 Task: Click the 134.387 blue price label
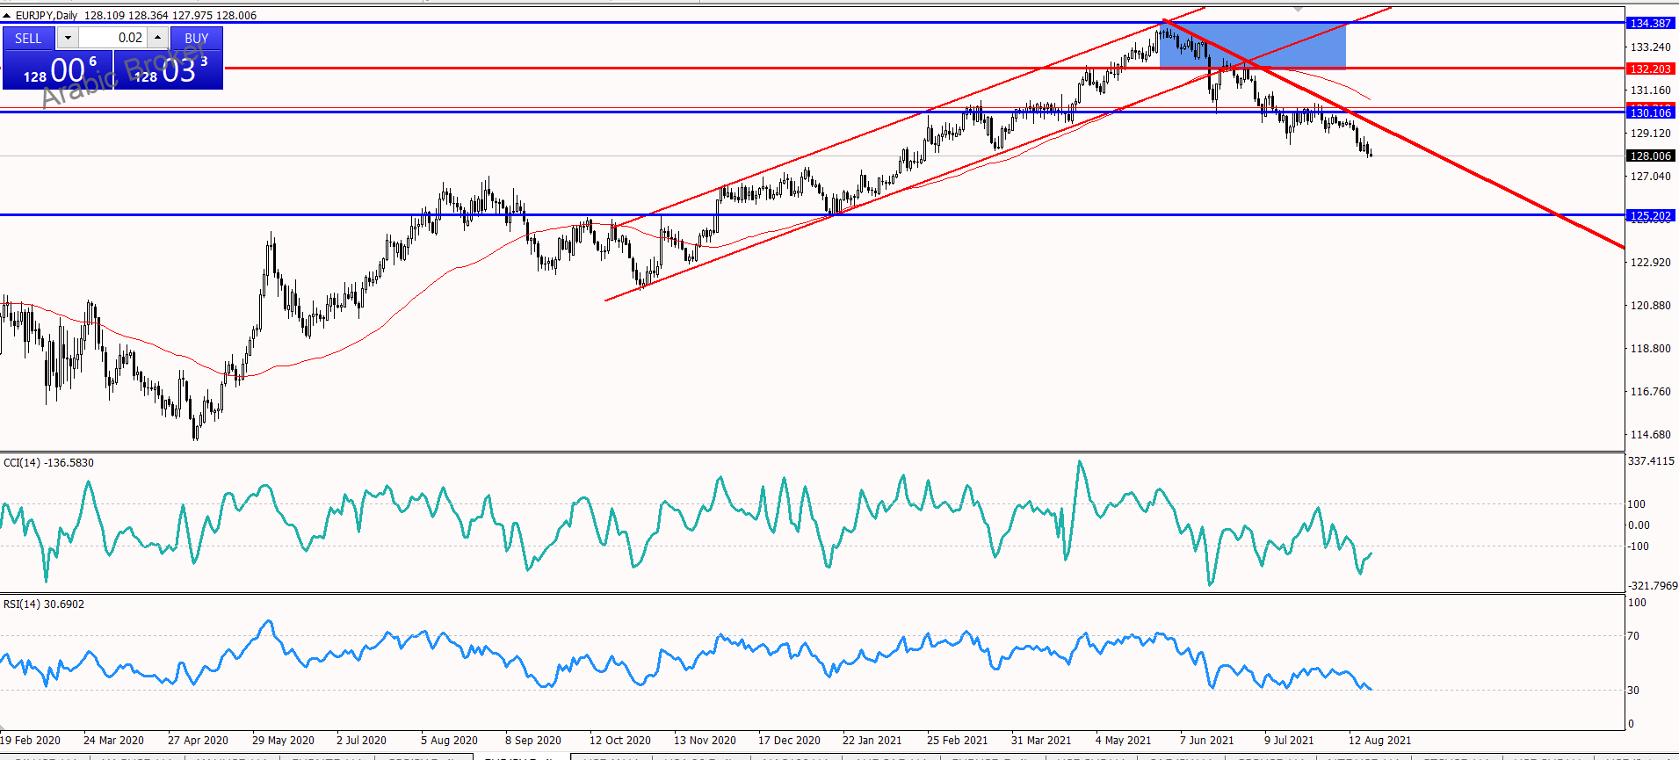(x=1650, y=24)
